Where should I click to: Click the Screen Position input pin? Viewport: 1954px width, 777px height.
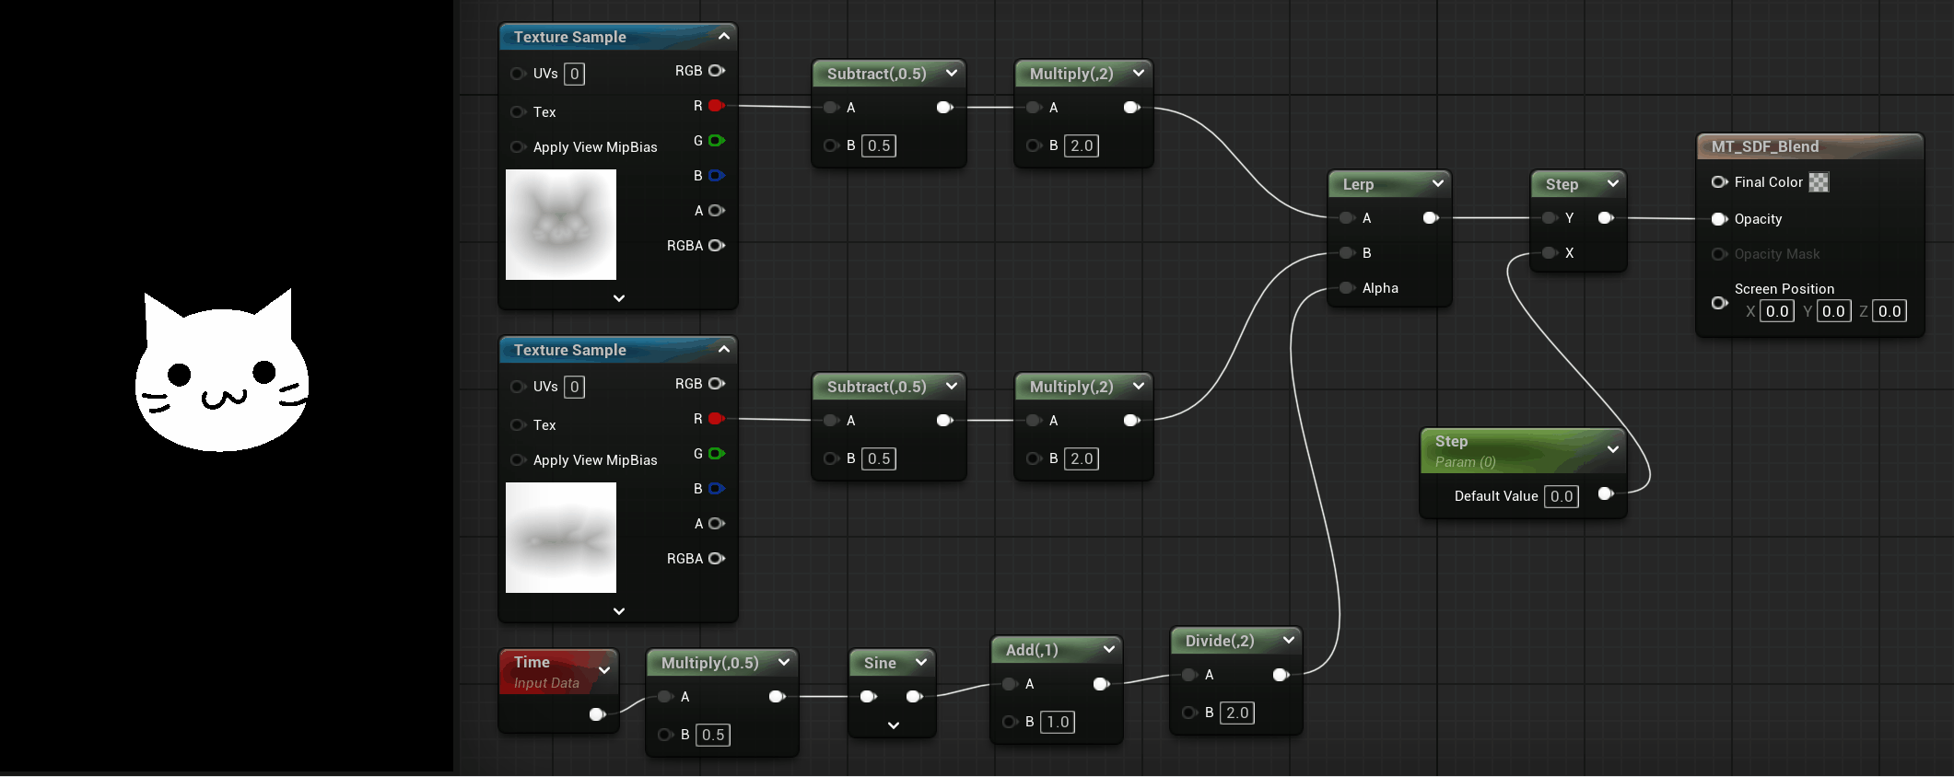(1719, 303)
